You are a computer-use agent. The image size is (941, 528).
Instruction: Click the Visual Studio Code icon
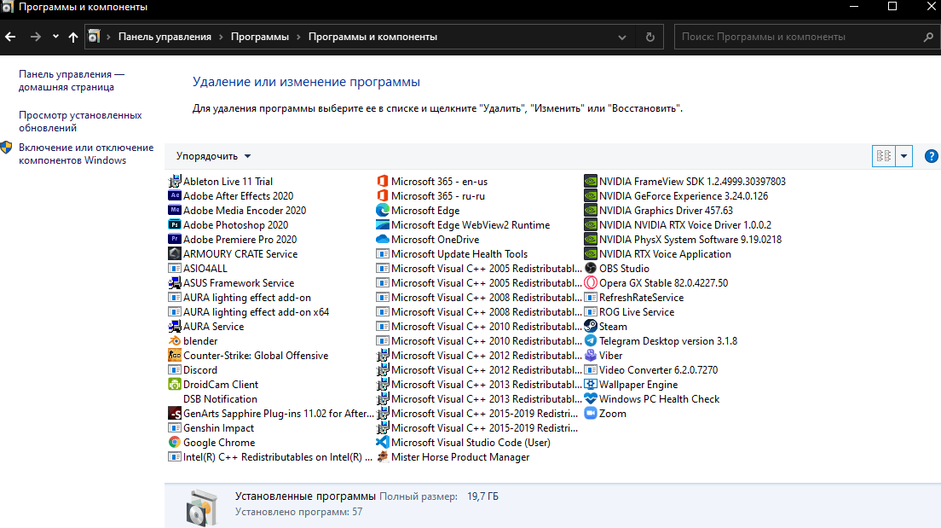pos(382,442)
